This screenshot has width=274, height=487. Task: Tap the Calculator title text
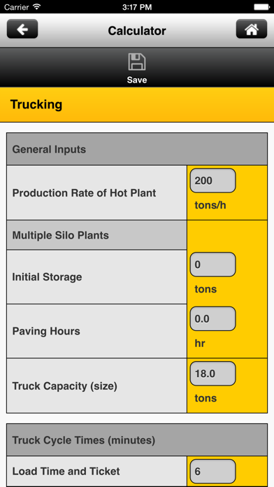click(137, 31)
